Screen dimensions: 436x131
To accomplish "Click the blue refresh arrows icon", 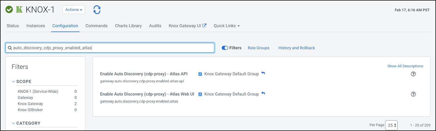I will 97,10.
